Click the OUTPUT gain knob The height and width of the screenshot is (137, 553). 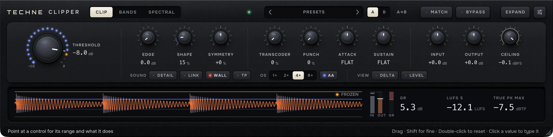coord(474,37)
